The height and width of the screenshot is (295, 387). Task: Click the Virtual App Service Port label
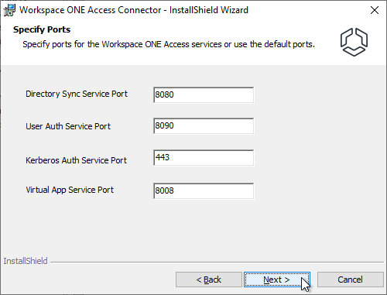pyautogui.click(x=70, y=190)
